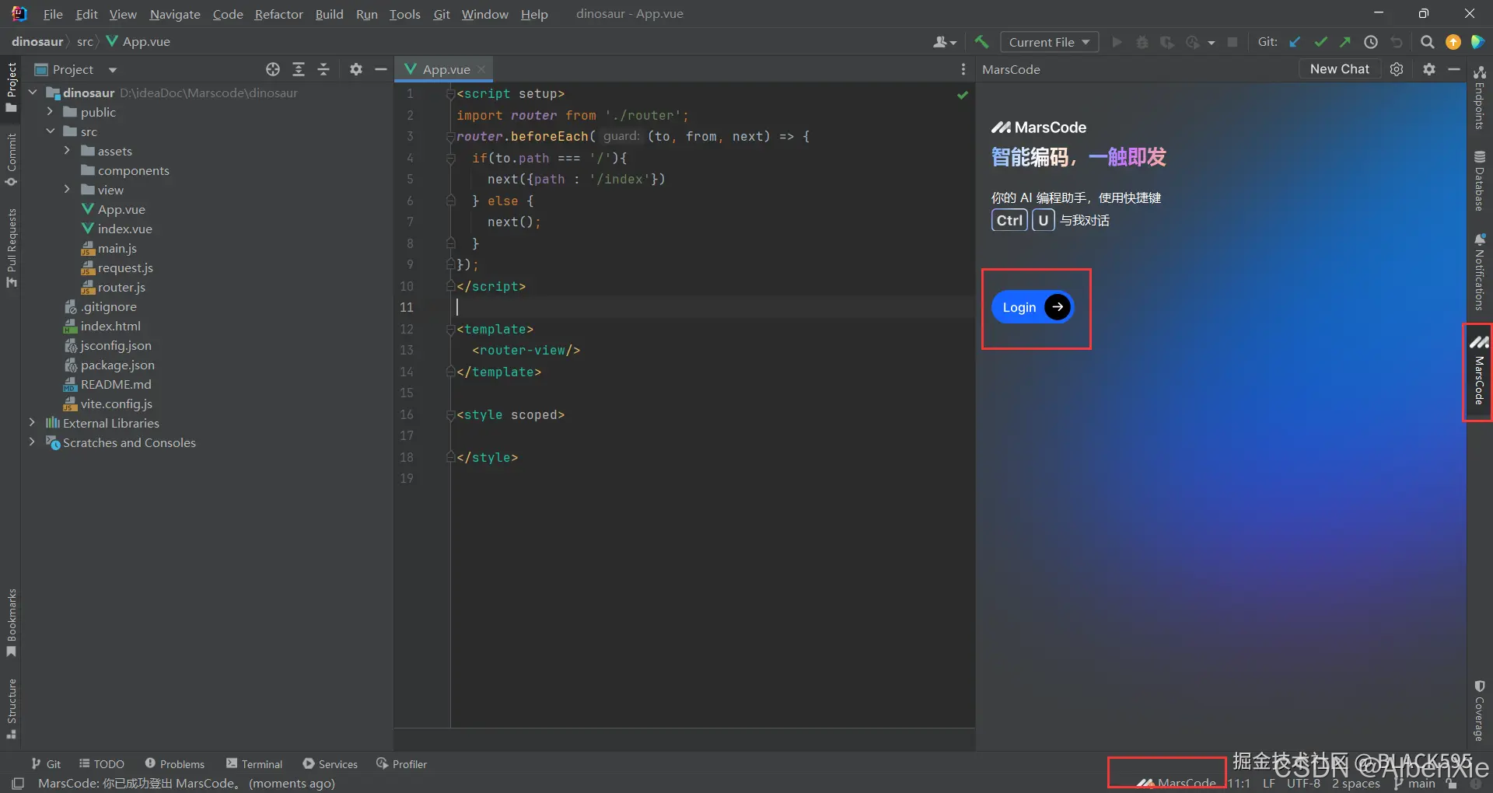Click the Debug bug icon

tap(1142, 42)
